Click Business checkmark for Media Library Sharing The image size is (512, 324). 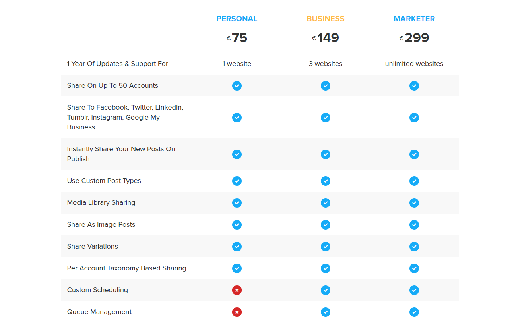coord(326,203)
